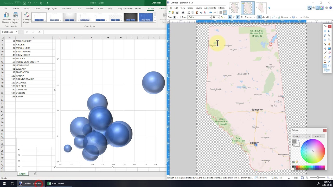The image size is (333, 187).
Task: Select the Pencil tool
Action: [325, 57]
